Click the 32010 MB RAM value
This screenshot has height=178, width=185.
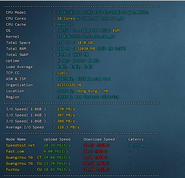click(86, 49)
